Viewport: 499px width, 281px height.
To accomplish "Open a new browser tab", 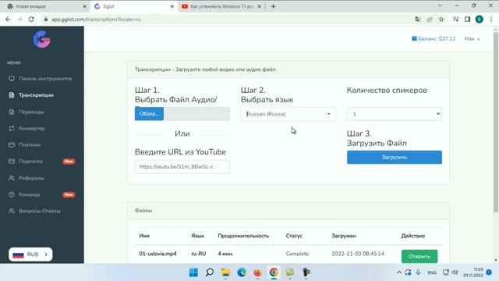I will pos(273,6).
